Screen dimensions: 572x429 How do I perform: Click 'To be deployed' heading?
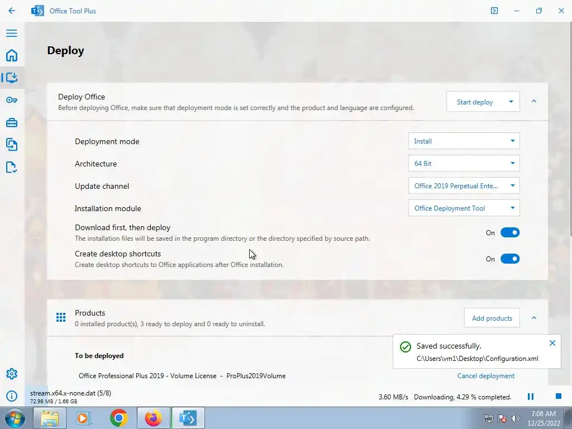point(99,356)
